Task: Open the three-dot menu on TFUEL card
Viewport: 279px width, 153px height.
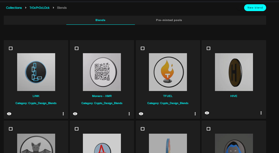Action: [195, 114]
